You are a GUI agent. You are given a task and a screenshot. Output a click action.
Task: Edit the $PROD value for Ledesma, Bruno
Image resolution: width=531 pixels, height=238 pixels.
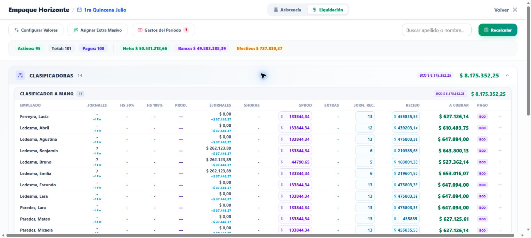295,162
